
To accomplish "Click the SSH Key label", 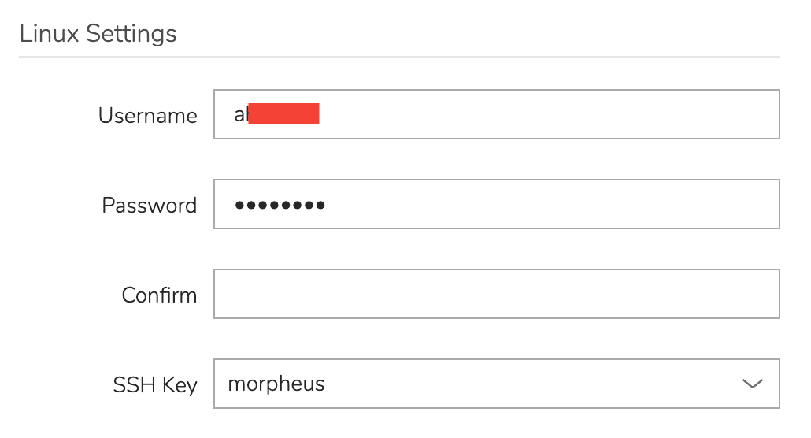I will click(x=155, y=386).
